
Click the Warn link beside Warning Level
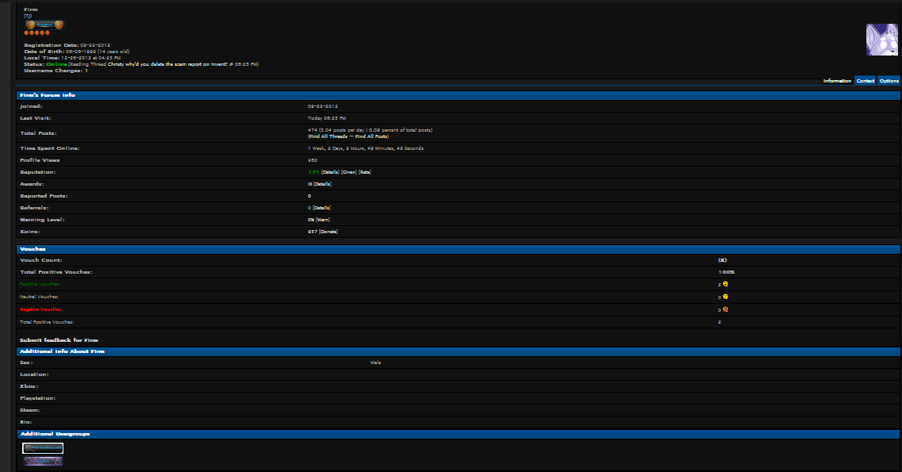coord(323,220)
